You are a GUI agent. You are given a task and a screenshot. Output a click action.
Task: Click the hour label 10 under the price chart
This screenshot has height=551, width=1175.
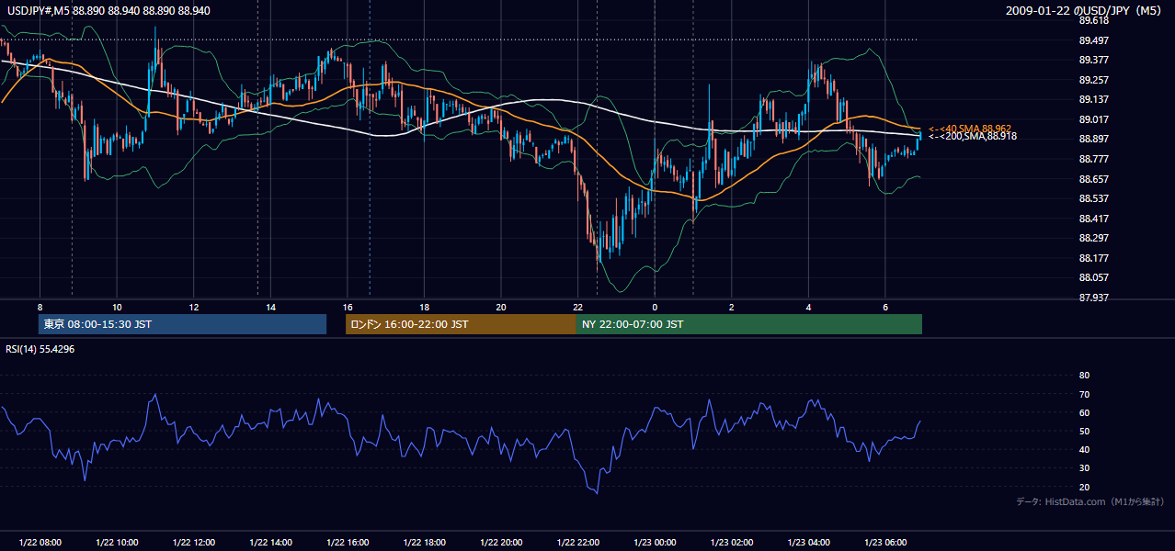[117, 307]
